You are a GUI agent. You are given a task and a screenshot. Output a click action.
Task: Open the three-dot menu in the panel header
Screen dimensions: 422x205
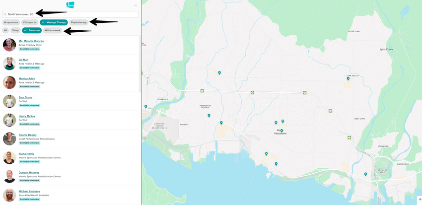pos(136,5)
